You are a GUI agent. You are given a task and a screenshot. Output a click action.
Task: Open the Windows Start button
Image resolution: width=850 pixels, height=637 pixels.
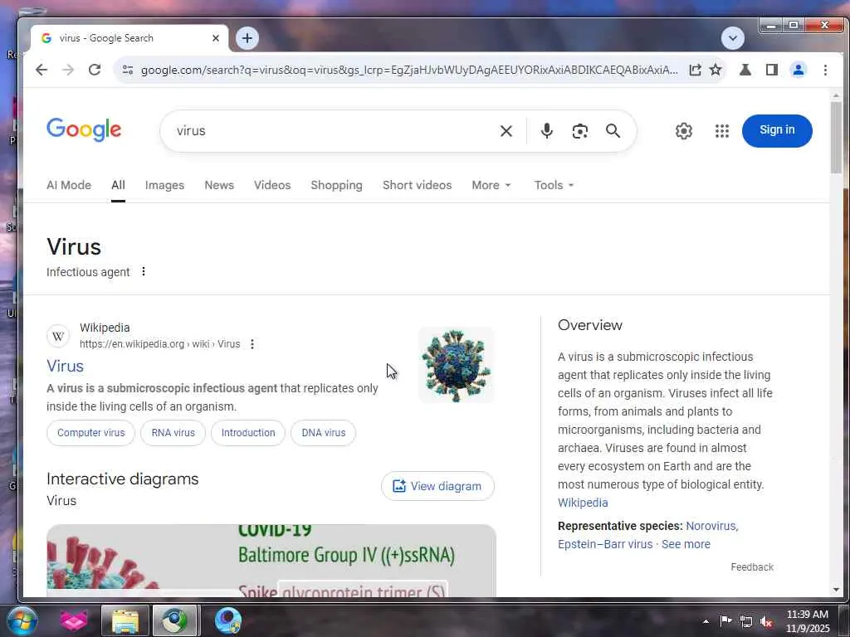click(x=21, y=620)
